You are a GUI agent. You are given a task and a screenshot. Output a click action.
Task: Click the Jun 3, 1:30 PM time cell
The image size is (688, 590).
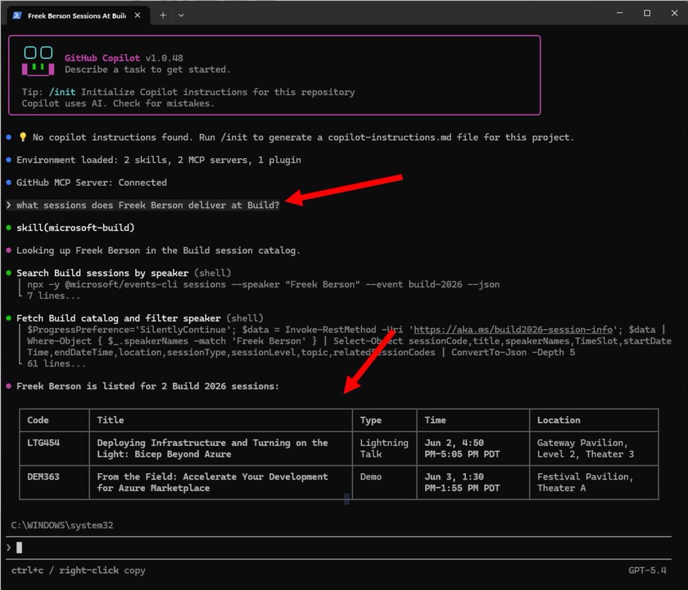click(x=462, y=482)
